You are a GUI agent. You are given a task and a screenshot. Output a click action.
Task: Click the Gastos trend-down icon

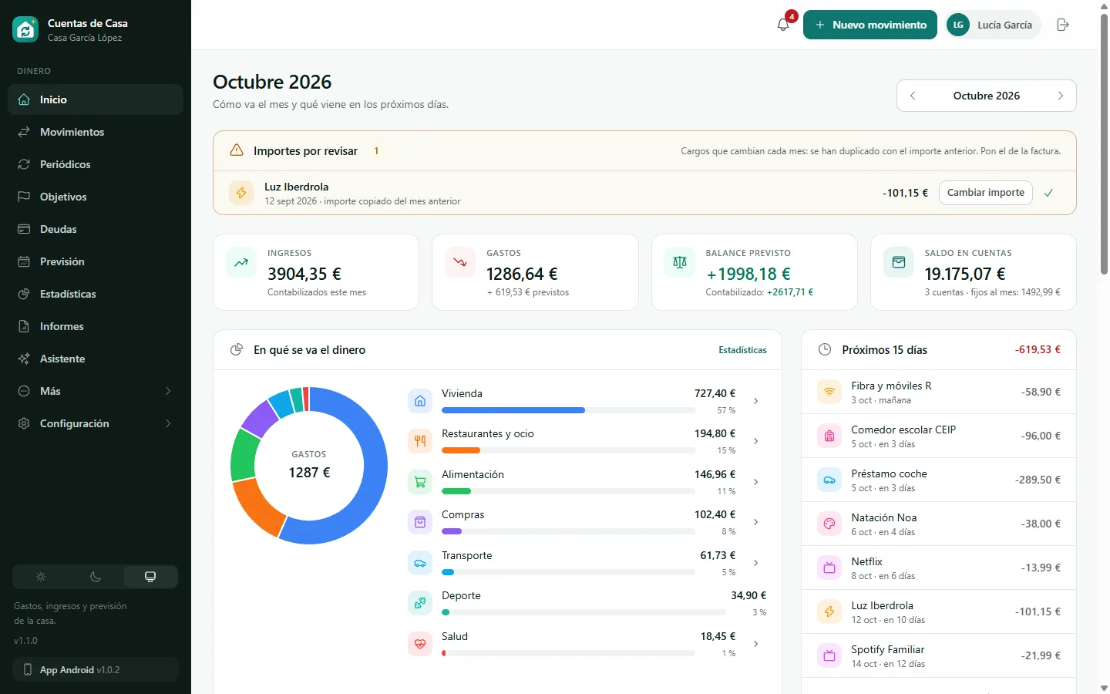tap(460, 262)
